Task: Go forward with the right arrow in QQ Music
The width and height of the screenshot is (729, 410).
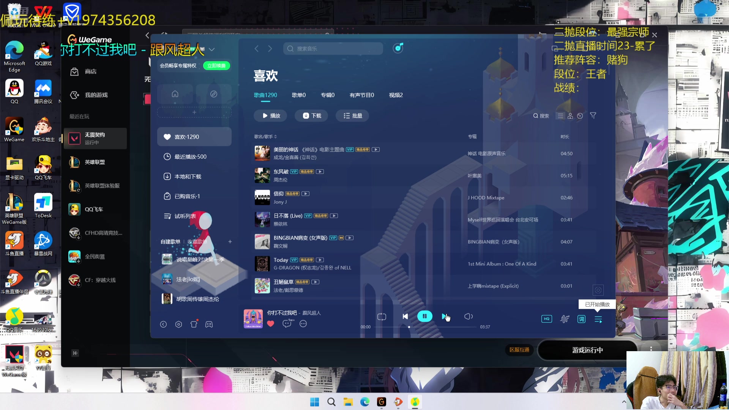Action: click(270, 49)
